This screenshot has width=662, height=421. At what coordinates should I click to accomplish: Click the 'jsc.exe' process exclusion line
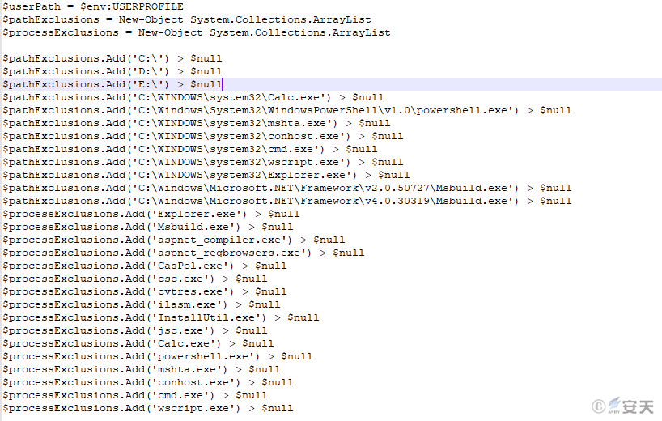[x=134, y=330]
